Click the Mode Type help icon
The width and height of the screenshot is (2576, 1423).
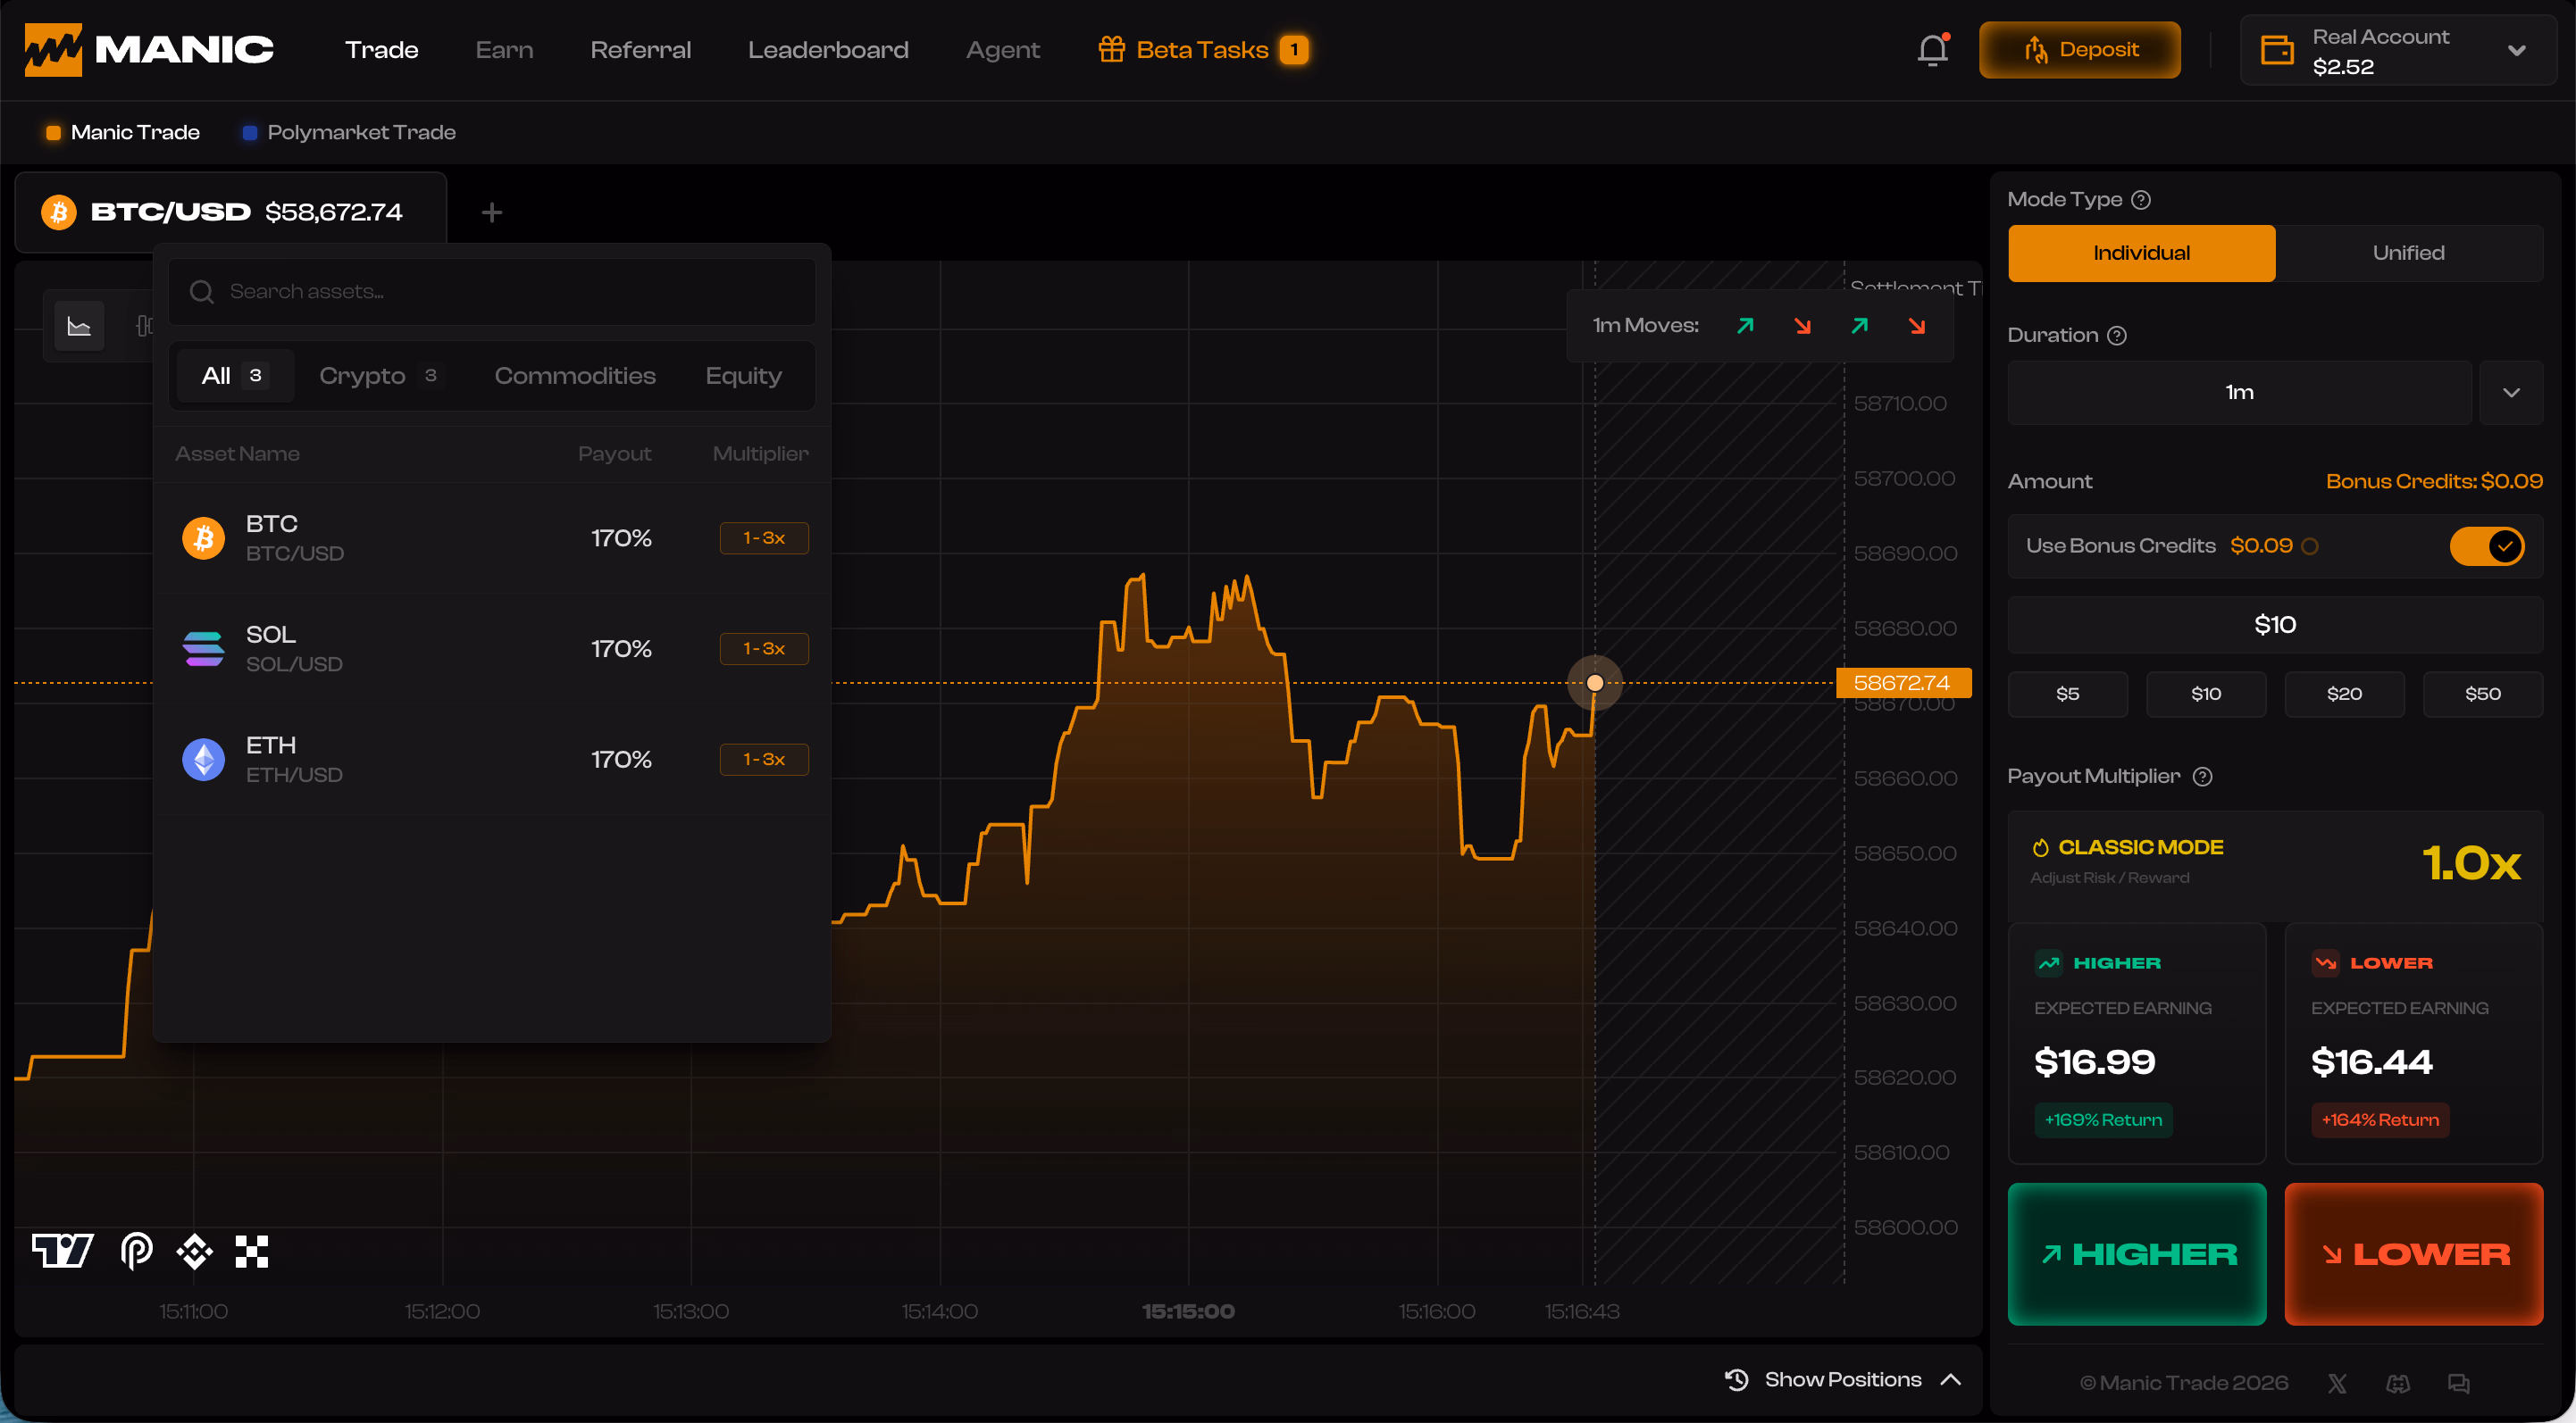point(2140,200)
